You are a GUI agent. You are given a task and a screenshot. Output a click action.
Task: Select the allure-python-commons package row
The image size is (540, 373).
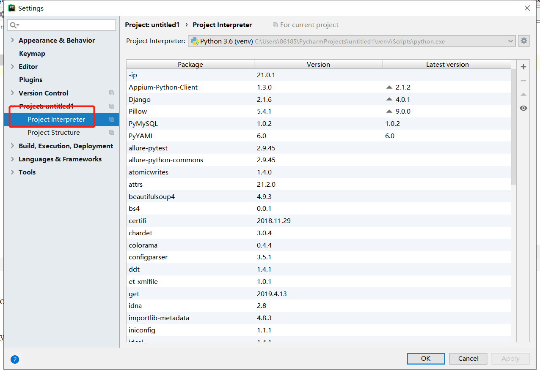[x=319, y=160]
